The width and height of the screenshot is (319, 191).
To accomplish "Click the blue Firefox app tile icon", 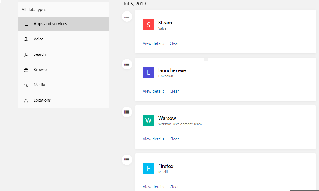I will [x=148, y=168].
